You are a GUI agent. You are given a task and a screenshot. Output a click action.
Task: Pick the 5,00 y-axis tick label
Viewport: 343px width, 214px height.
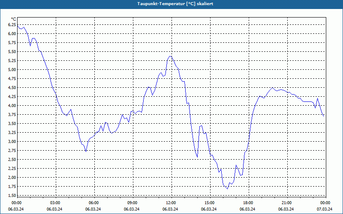pos(12,70)
